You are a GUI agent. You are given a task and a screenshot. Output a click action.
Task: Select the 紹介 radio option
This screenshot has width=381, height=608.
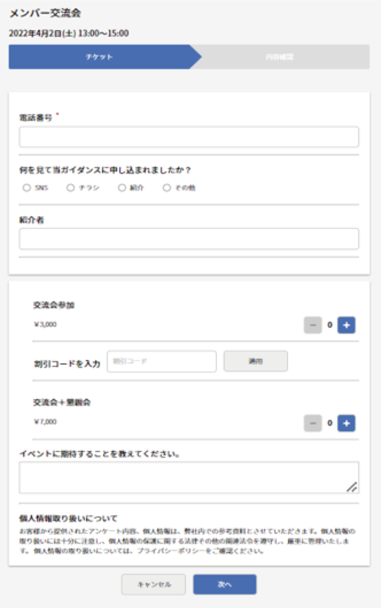tap(122, 188)
